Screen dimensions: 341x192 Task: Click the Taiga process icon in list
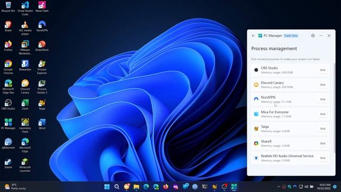click(x=256, y=129)
